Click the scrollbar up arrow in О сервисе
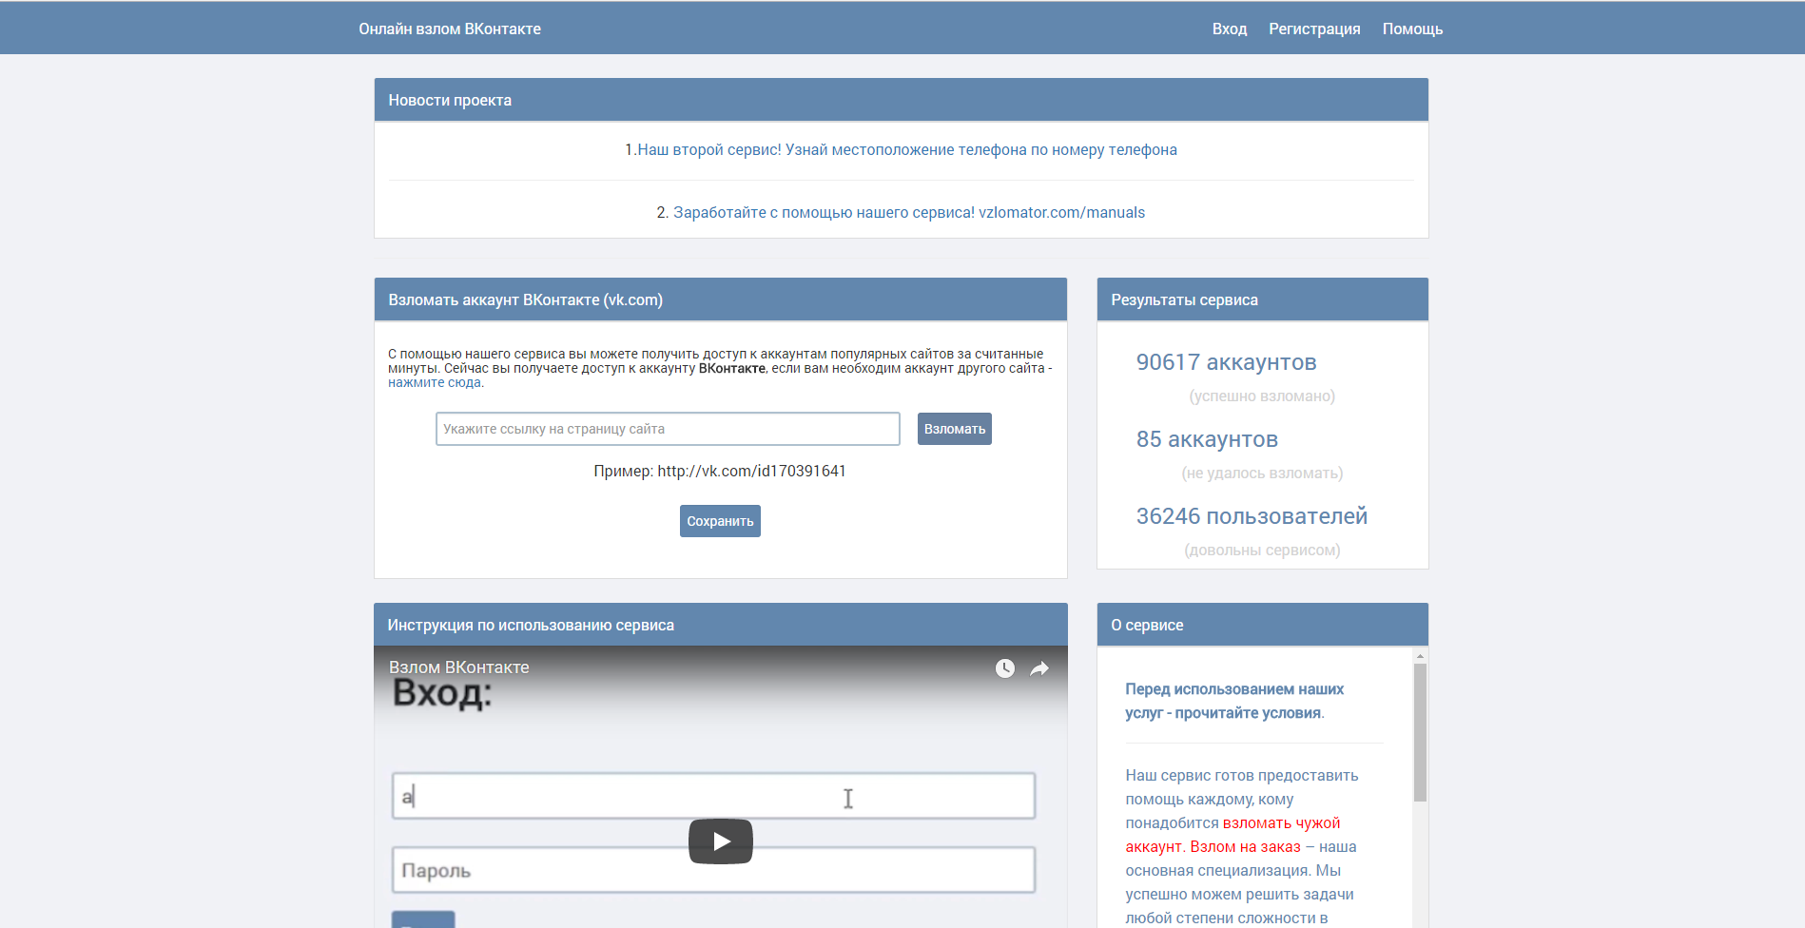This screenshot has height=928, width=1805. click(1420, 656)
